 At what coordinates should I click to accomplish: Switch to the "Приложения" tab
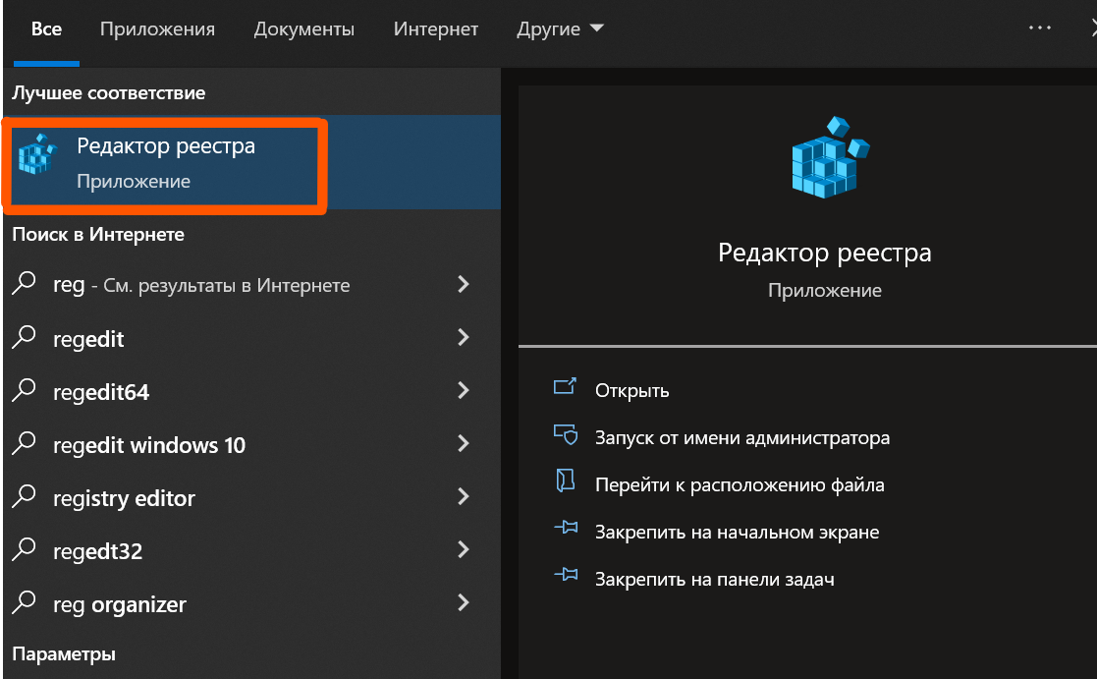pos(157,29)
